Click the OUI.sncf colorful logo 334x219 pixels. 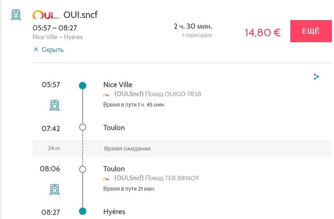click(x=46, y=15)
